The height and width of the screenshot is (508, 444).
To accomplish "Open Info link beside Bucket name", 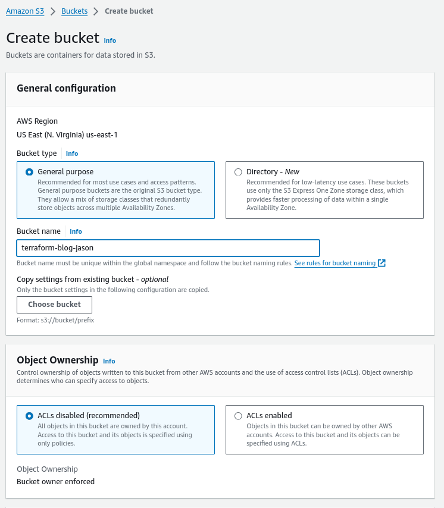I will pyautogui.click(x=76, y=231).
